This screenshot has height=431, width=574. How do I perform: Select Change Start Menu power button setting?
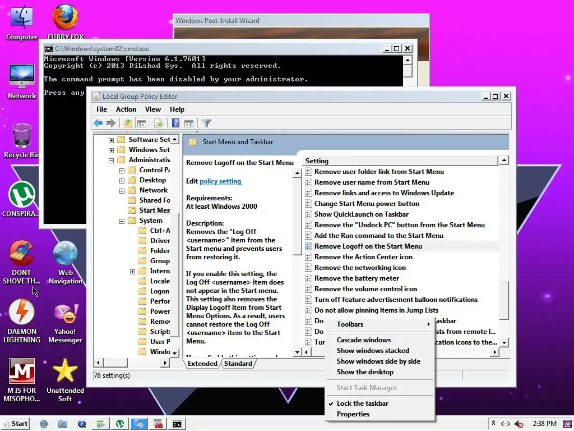point(367,203)
